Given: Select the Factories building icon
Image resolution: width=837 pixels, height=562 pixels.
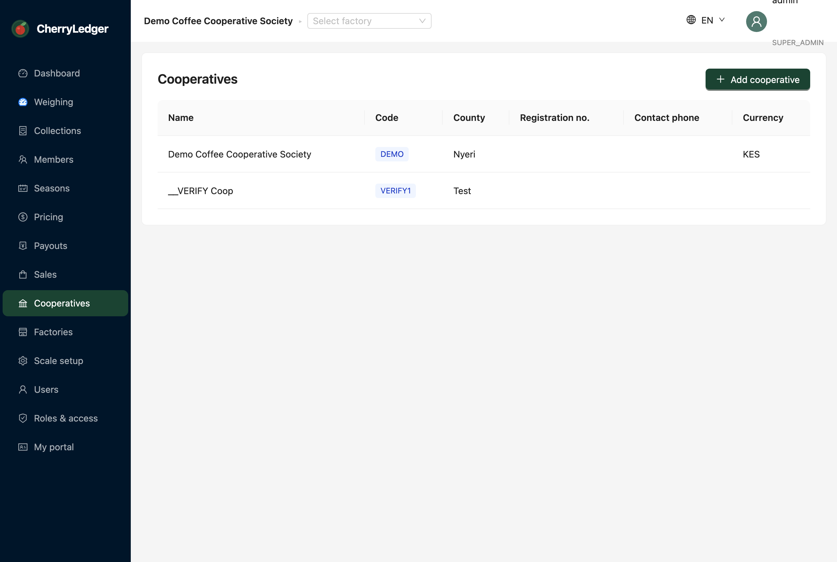Looking at the screenshot, I should (x=23, y=332).
